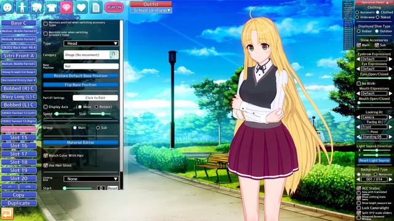394x221 pixels.
Task: Open the Body editing tab icon
Action: [22, 7]
